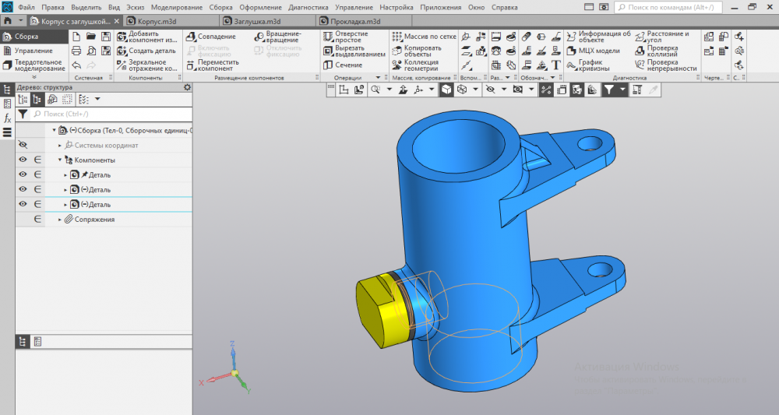
Task: Toggle visibility of pinned Деталь component
Action: 22,174
